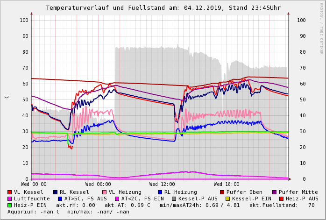Select the 'Wed 12:00' time axis label
The height and width of the screenshot is (220, 326).
click(x=162, y=185)
